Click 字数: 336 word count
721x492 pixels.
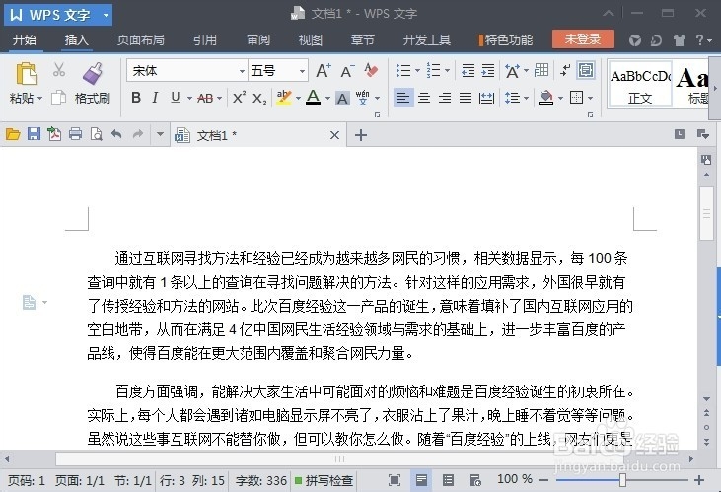261,481
